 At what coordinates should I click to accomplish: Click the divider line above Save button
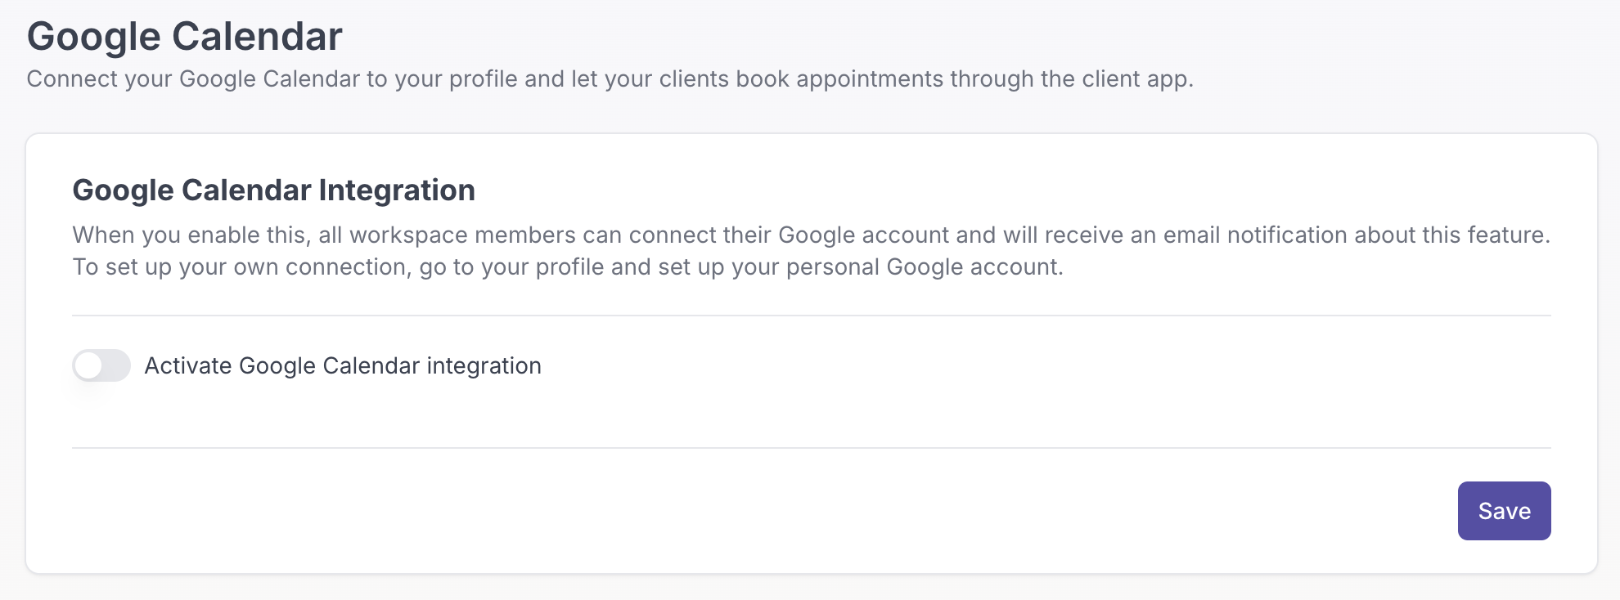pyautogui.click(x=810, y=448)
